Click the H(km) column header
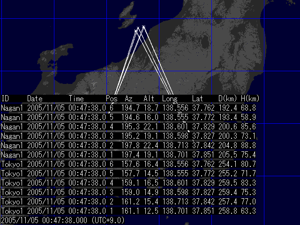The height and width of the screenshot is (225, 300). 250,98
